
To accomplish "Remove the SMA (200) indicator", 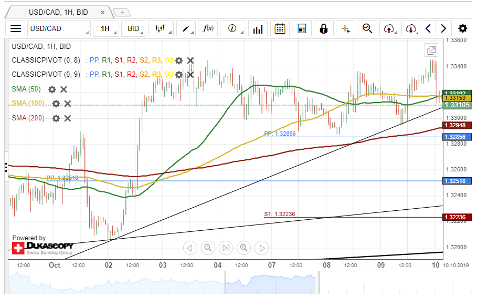I will 68,118.
